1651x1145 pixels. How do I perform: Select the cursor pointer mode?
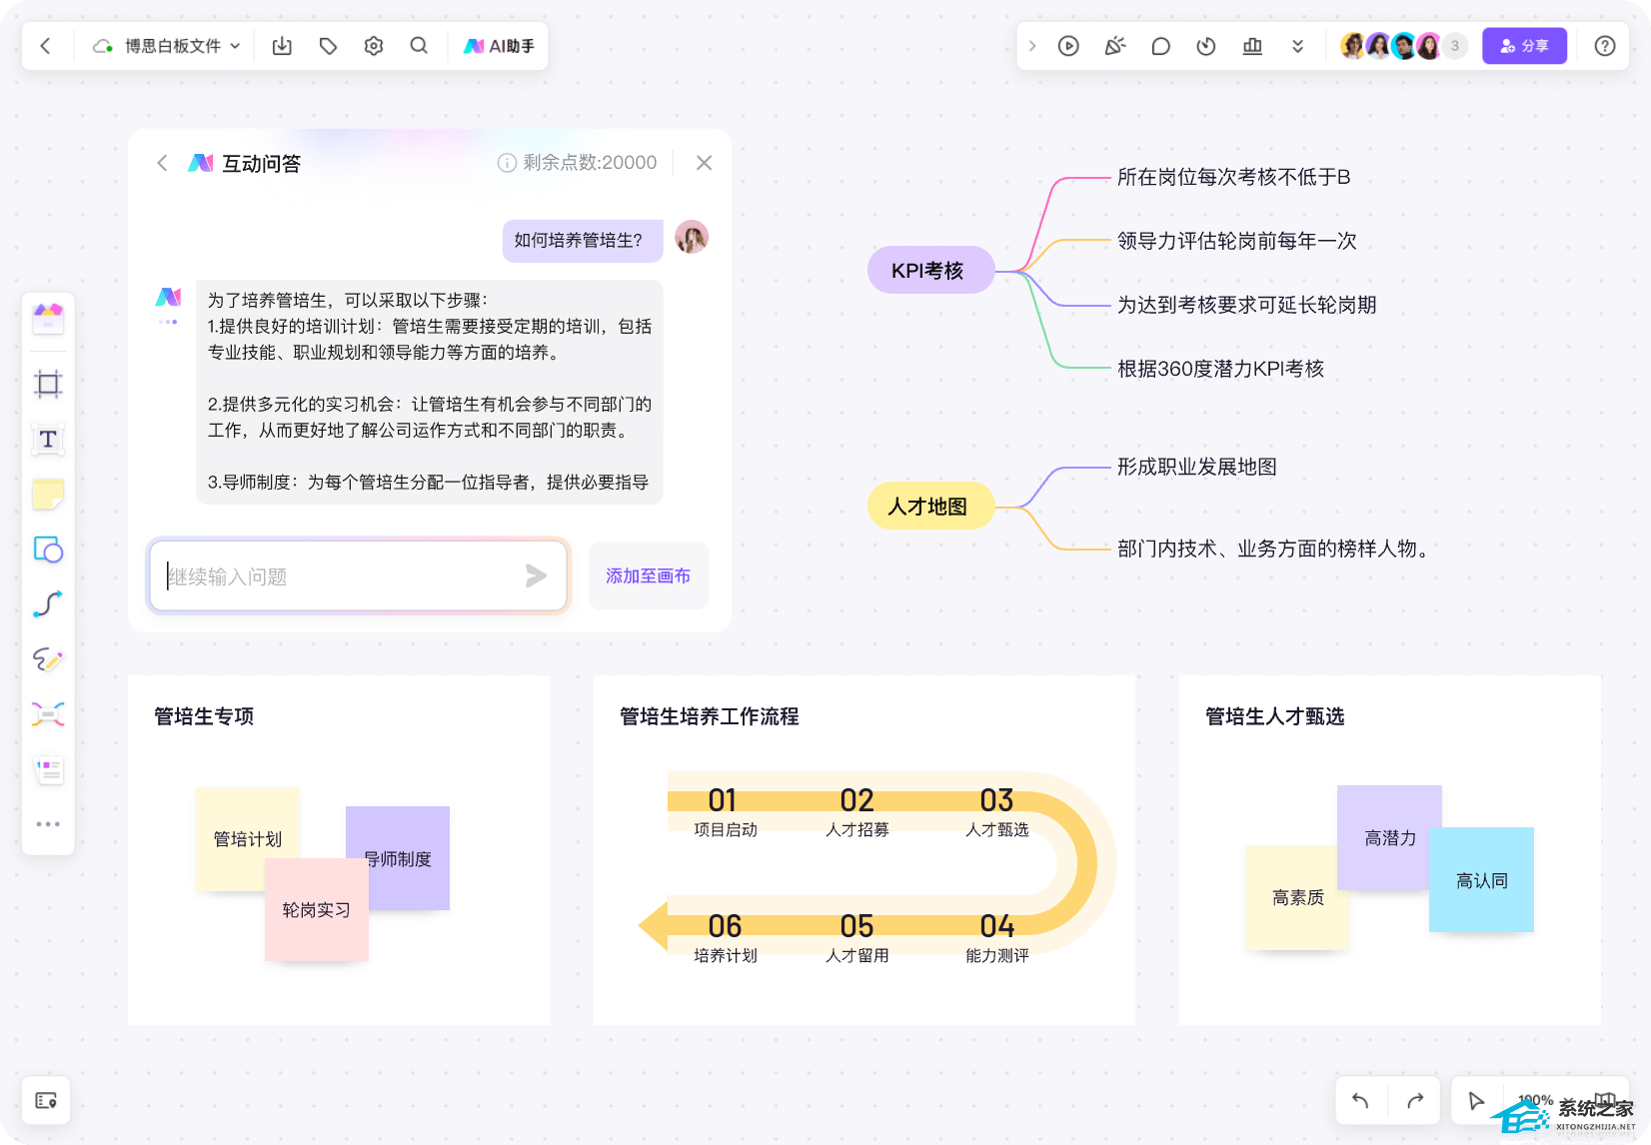1476,1101
